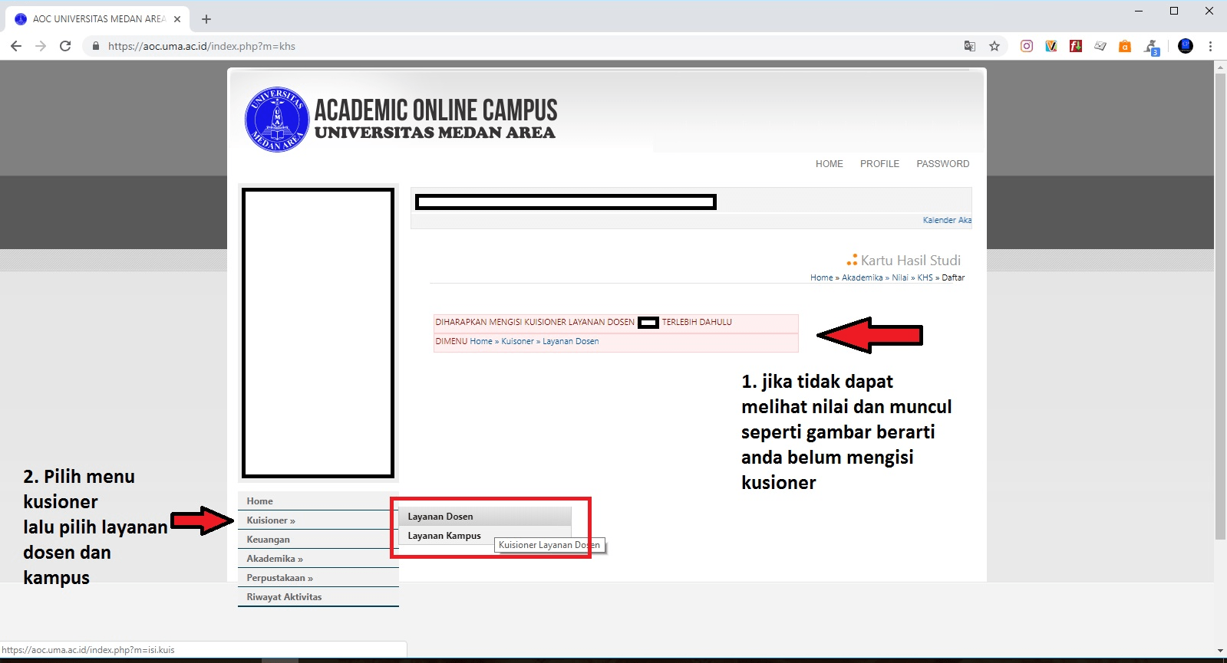The width and height of the screenshot is (1227, 663).
Task: Open PROFILE in top navigation
Action: click(x=879, y=164)
